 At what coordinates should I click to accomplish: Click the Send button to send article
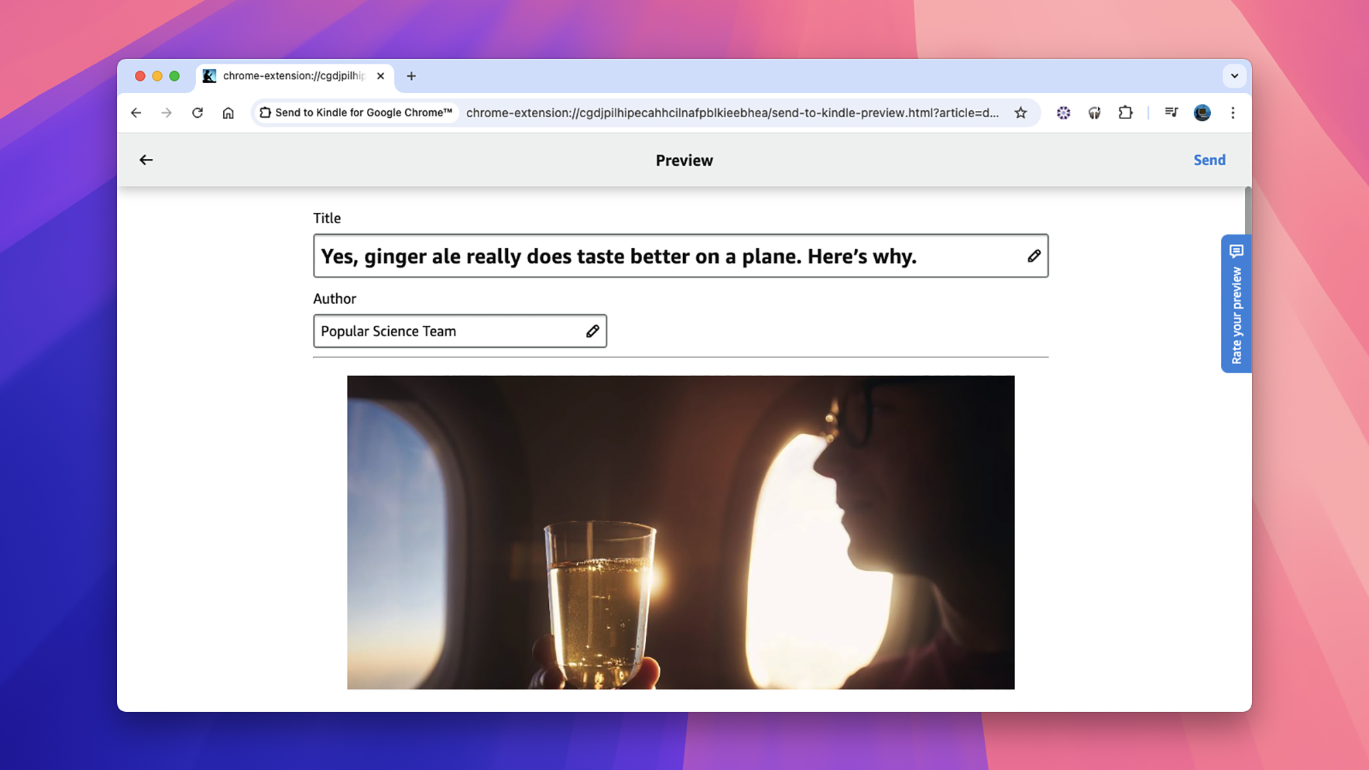pyautogui.click(x=1210, y=160)
